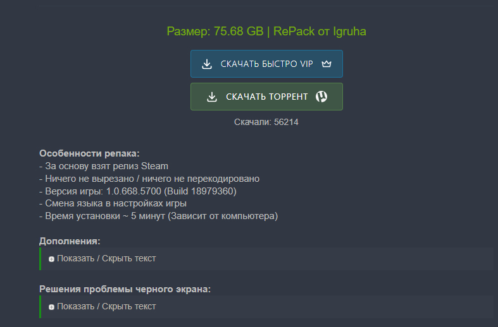The width and height of the screenshot is (498, 327).
Task: Click the download arrow on the VIP button
Action: pos(207,64)
